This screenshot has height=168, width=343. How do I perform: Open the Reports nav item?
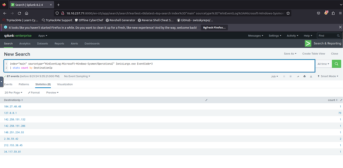[x=59, y=44]
